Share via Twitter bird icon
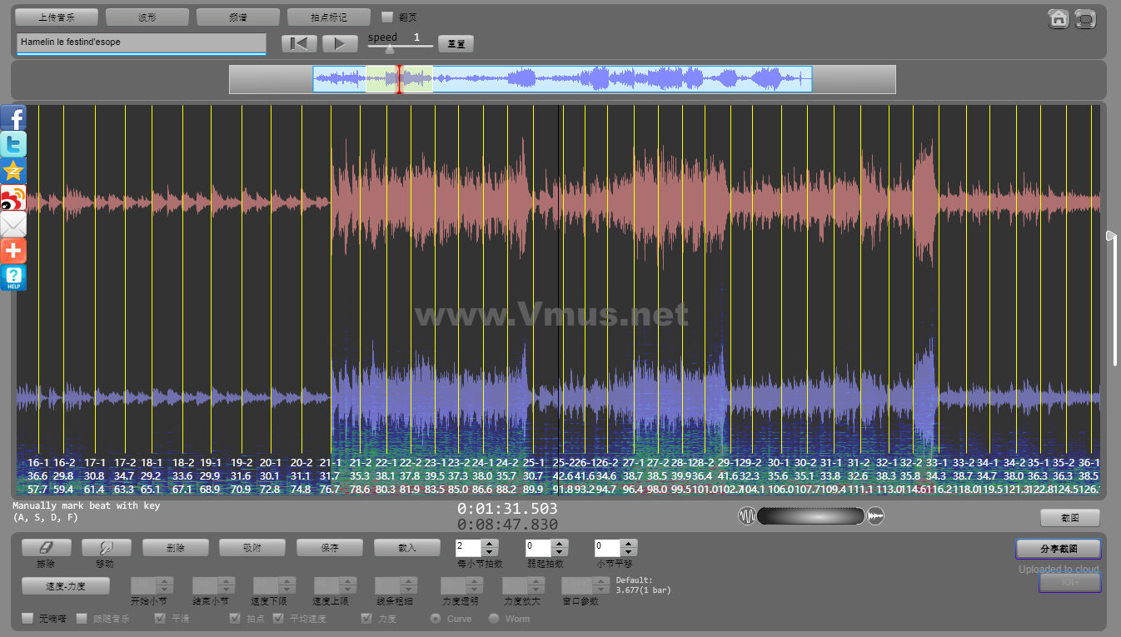 click(x=13, y=144)
